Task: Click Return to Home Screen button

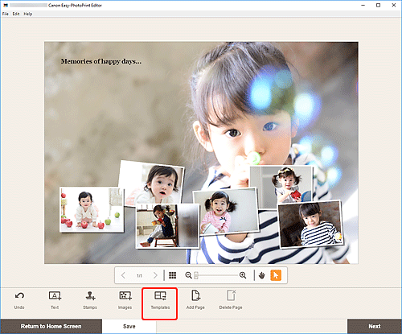Action: coord(51,326)
